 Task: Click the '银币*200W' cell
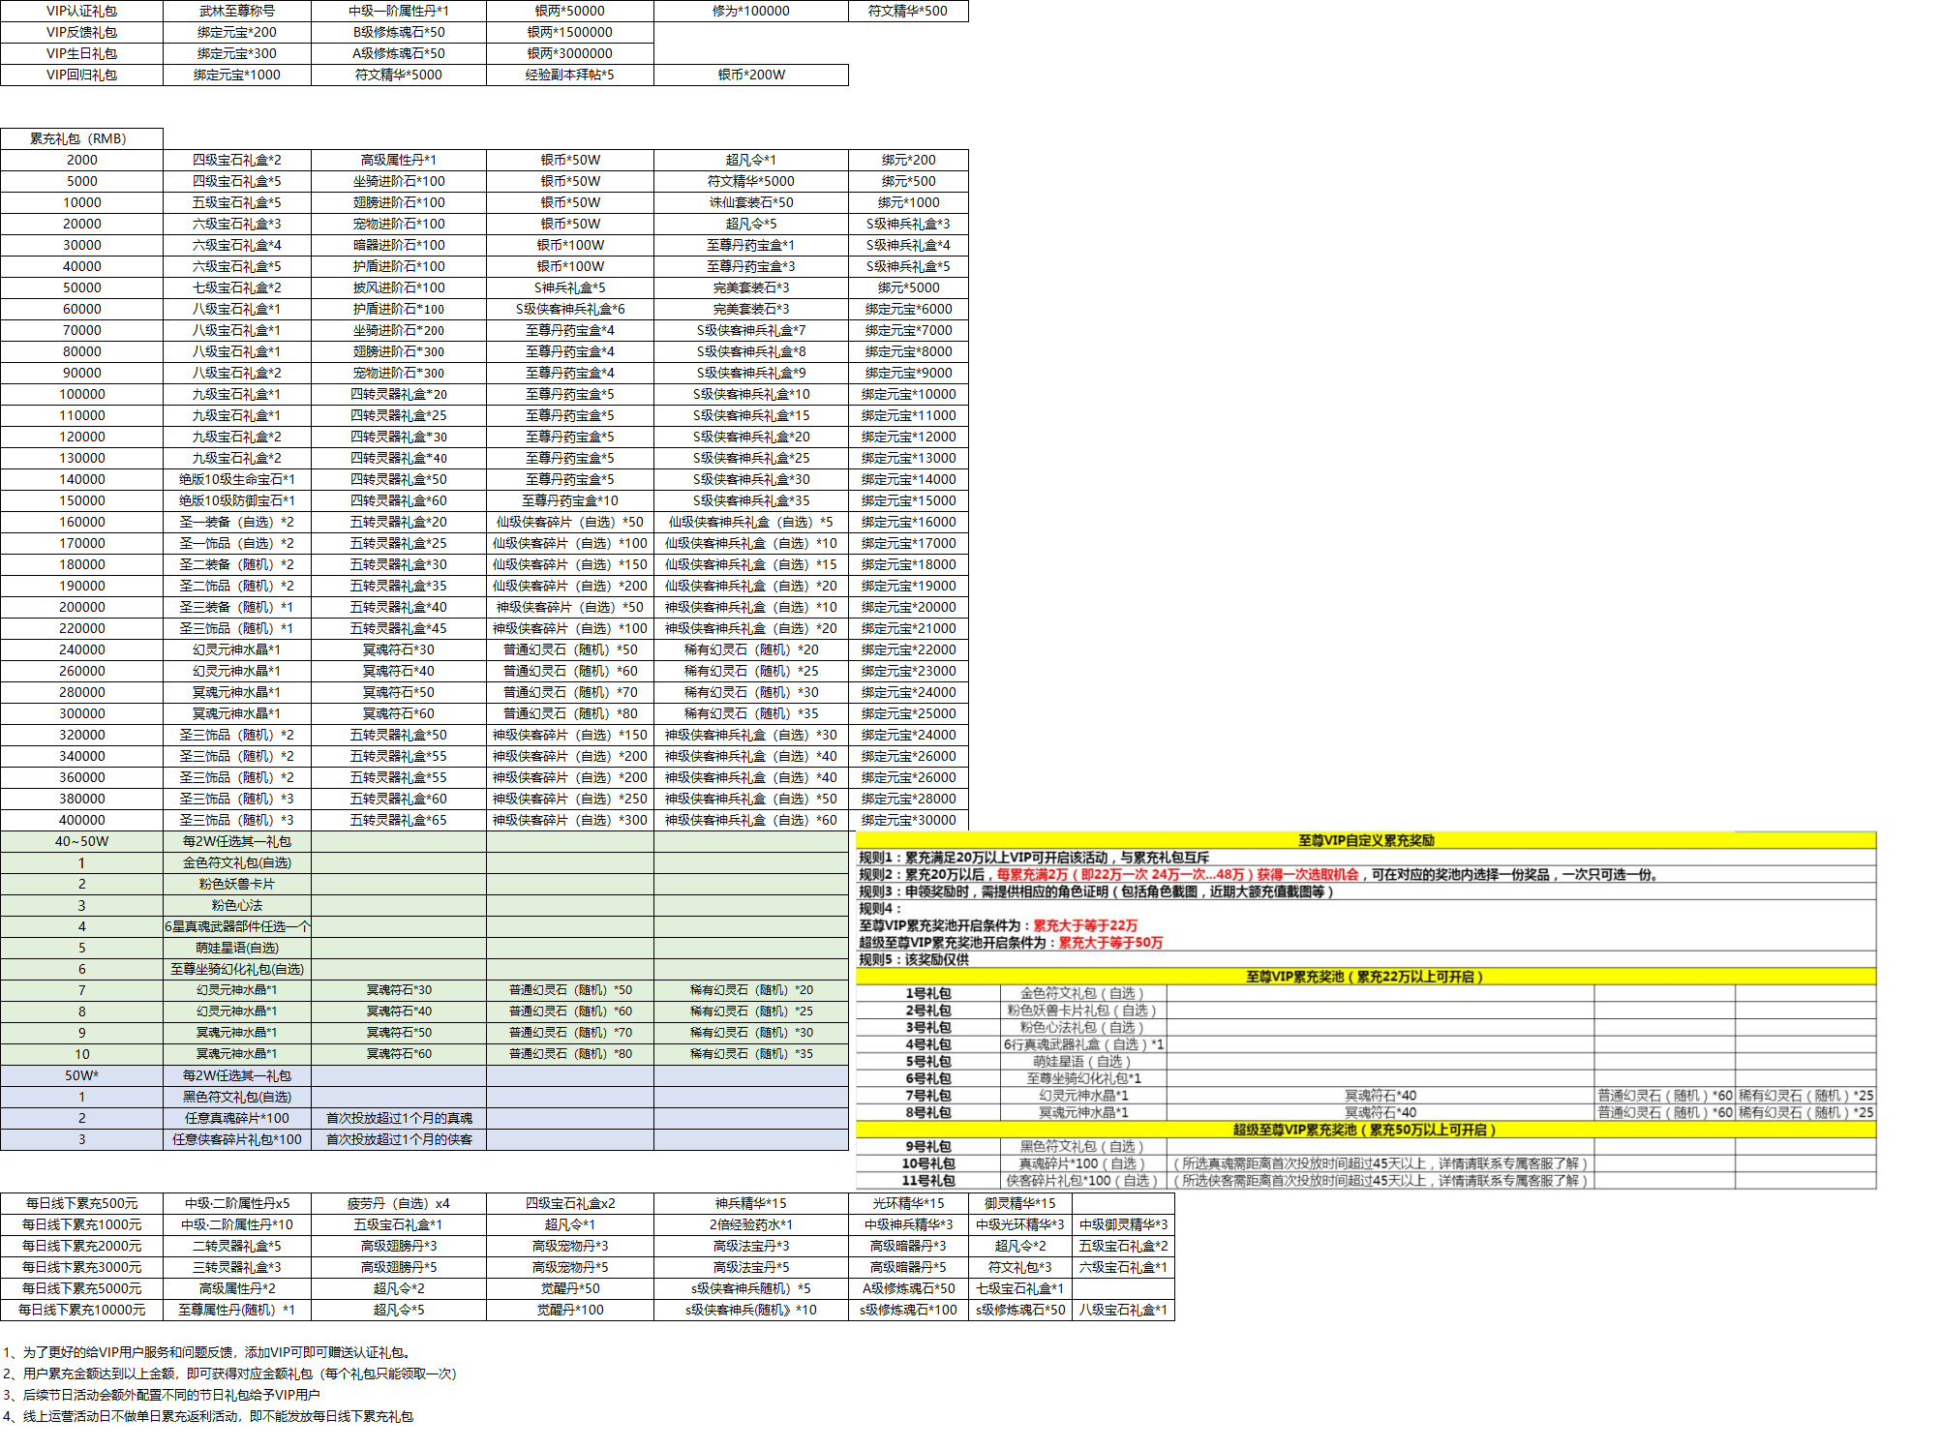tap(751, 75)
